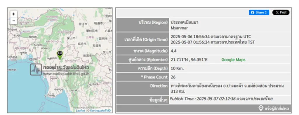
Task: Click the seismograph logo watermark on map
Action: point(36,70)
